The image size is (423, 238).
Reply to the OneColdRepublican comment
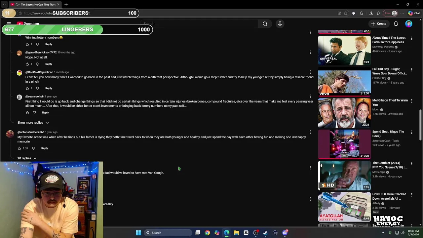click(49, 88)
